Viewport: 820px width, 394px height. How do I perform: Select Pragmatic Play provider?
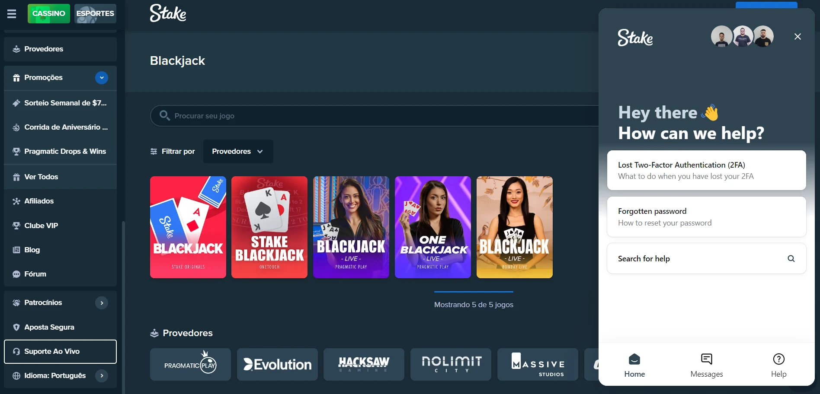tap(190, 365)
